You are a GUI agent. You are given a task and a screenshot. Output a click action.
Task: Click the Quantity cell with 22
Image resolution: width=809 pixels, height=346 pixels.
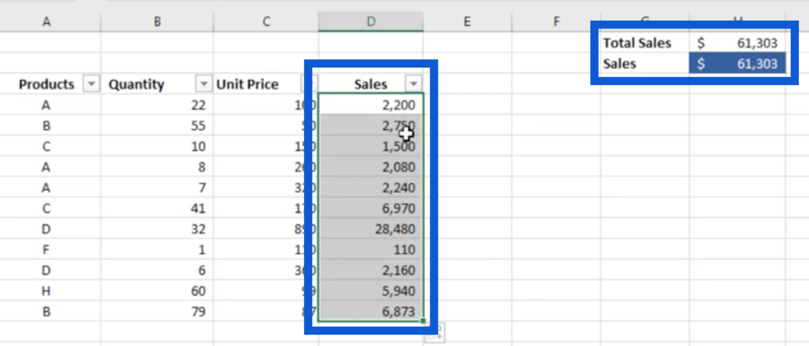pyautogui.click(x=157, y=105)
